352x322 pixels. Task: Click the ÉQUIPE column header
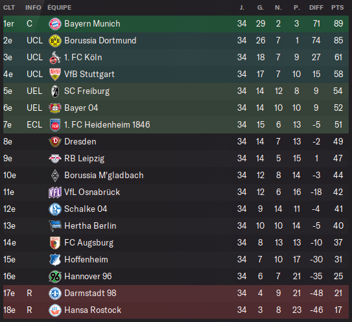[x=60, y=8]
